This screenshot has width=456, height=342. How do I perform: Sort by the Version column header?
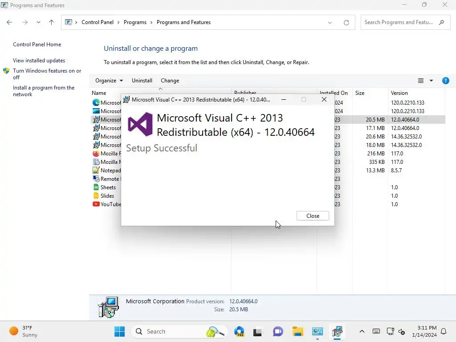399,93
